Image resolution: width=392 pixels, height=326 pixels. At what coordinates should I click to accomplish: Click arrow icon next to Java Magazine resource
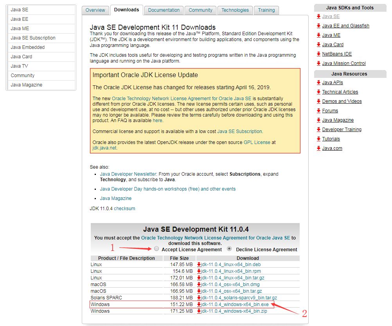click(x=318, y=120)
